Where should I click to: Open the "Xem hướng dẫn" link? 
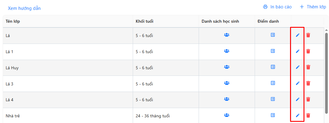[x=24, y=8]
